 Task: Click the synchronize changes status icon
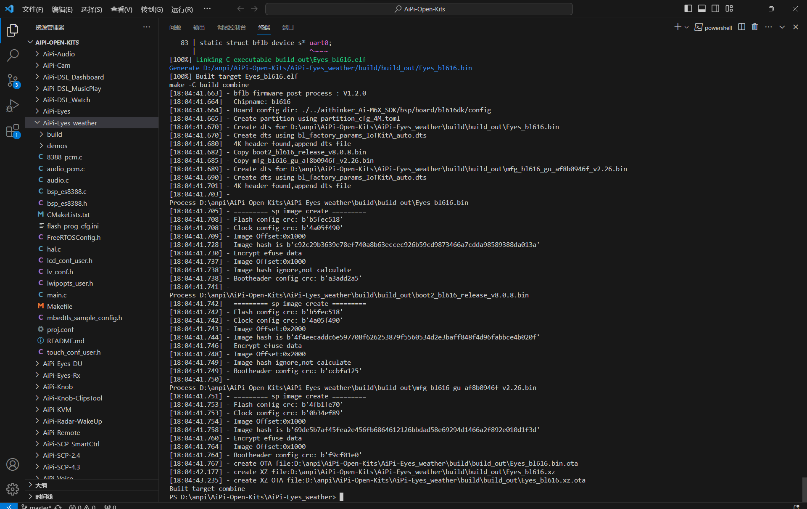(x=58, y=506)
